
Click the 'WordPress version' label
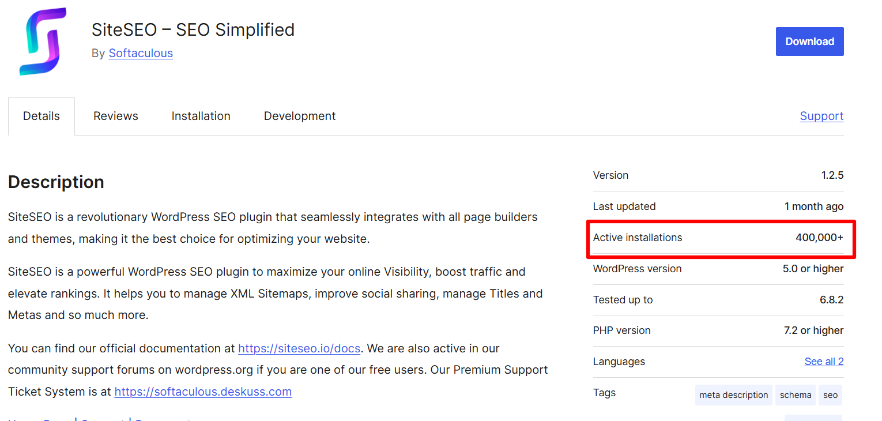638,269
